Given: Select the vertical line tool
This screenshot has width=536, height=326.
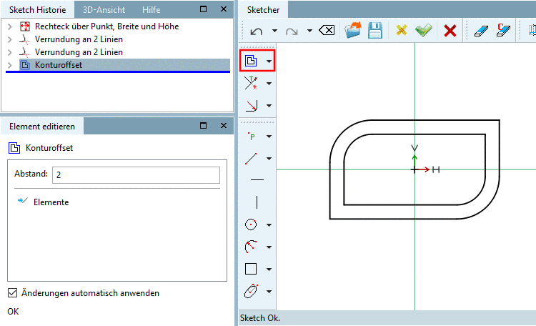Looking at the screenshot, I should pyautogui.click(x=257, y=202).
